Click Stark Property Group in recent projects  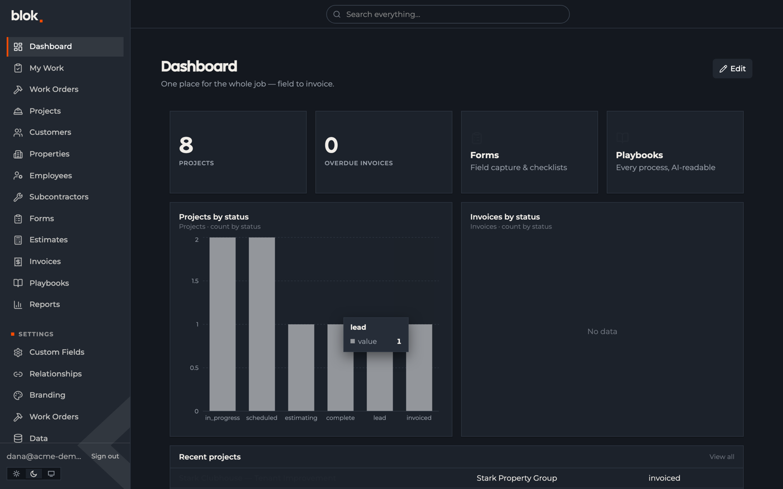point(517,478)
